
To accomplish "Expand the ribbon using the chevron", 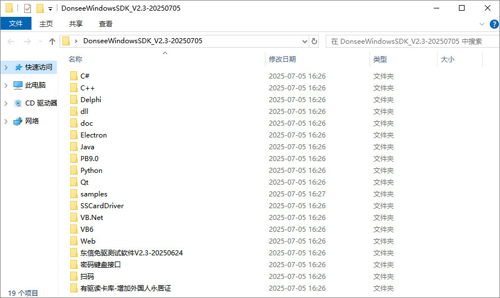I will point(481,24).
